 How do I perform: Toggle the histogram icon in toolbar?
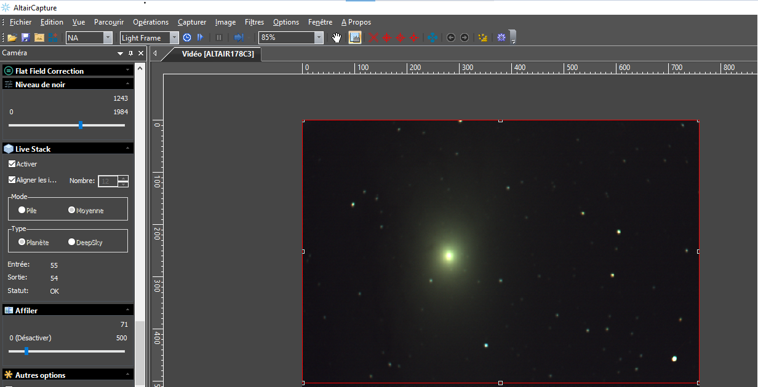[355, 37]
